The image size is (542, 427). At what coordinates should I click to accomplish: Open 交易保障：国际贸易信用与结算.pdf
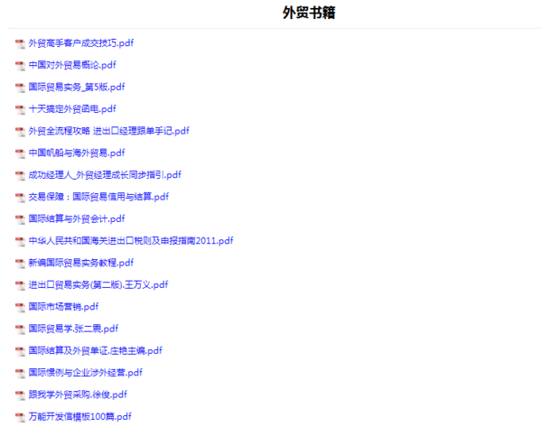coord(98,197)
